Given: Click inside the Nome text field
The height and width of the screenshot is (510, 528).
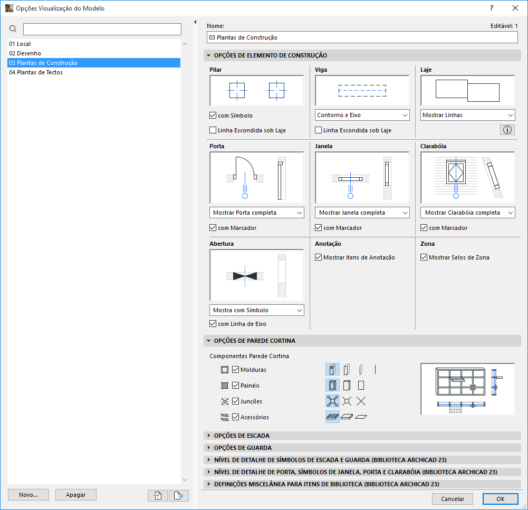Looking at the screenshot, I should (x=362, y=37).
